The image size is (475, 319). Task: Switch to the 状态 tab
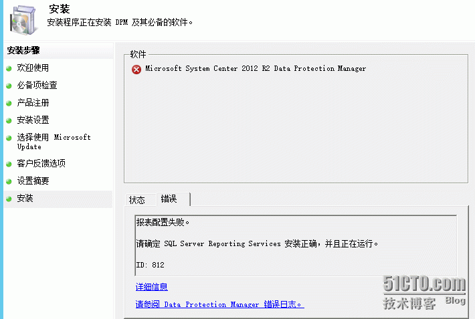tap(137, 200)
